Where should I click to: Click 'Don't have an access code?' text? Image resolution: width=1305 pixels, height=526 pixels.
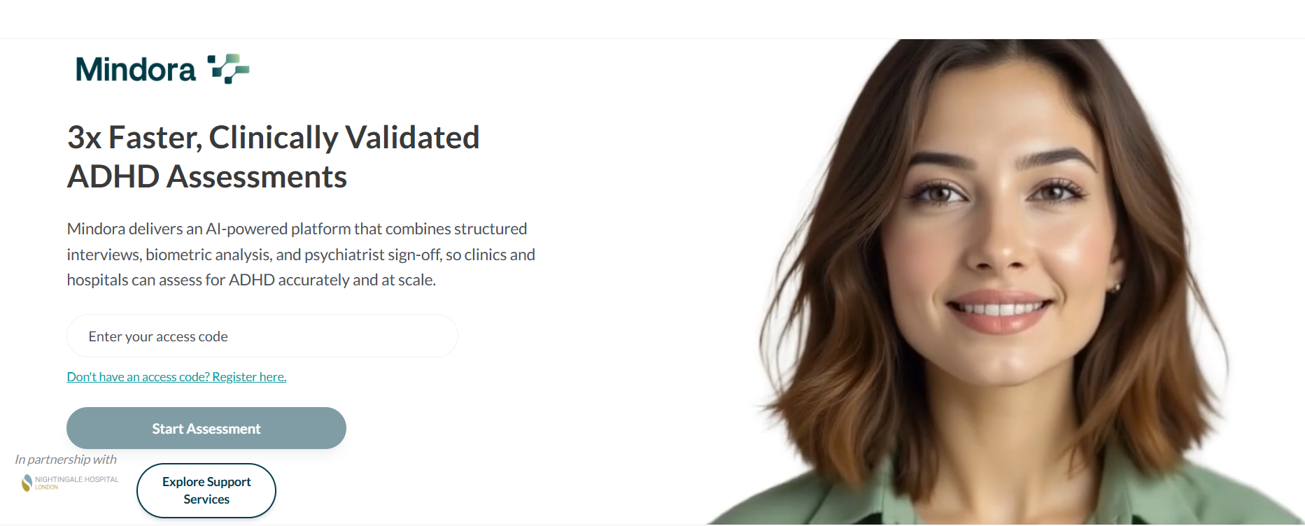tap(139, 377)
